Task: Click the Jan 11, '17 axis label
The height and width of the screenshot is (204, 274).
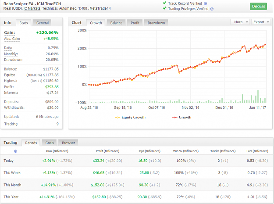Action: 257,107
